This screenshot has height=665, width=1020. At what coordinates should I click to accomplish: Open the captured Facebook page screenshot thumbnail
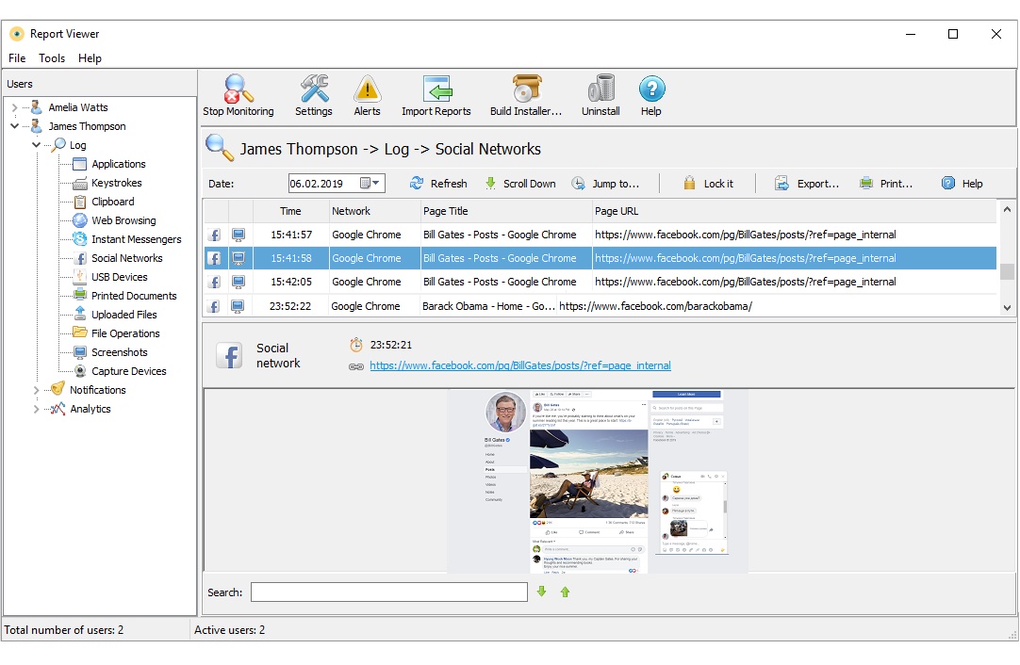coord(597,481)
